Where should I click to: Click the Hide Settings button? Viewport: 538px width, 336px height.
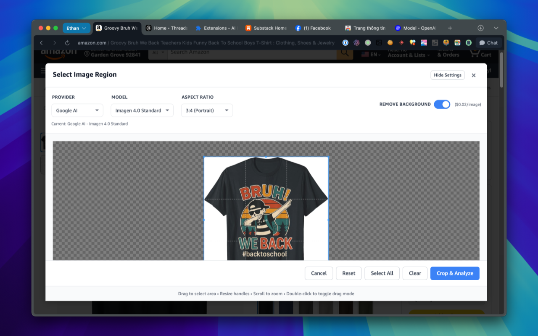click(x=448, y=75)
